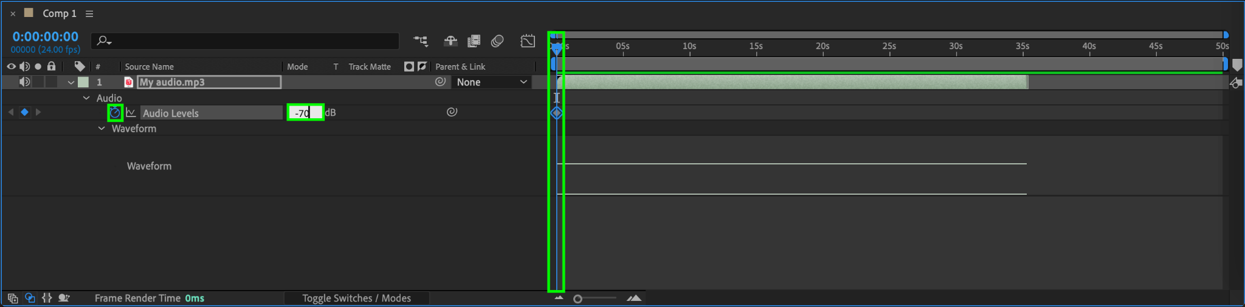Enable Motion Blur for the composition
The width and height of the screenshot is (1245, 307).
pos(497,41)
